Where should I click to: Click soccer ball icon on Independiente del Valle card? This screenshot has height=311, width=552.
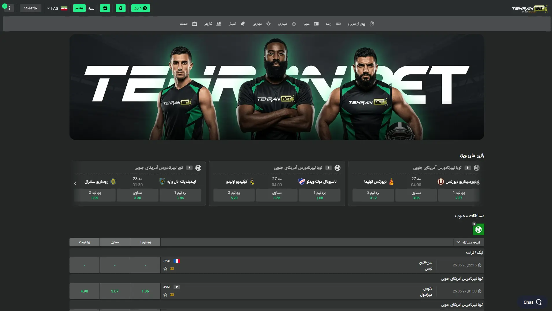click(198, 168)
